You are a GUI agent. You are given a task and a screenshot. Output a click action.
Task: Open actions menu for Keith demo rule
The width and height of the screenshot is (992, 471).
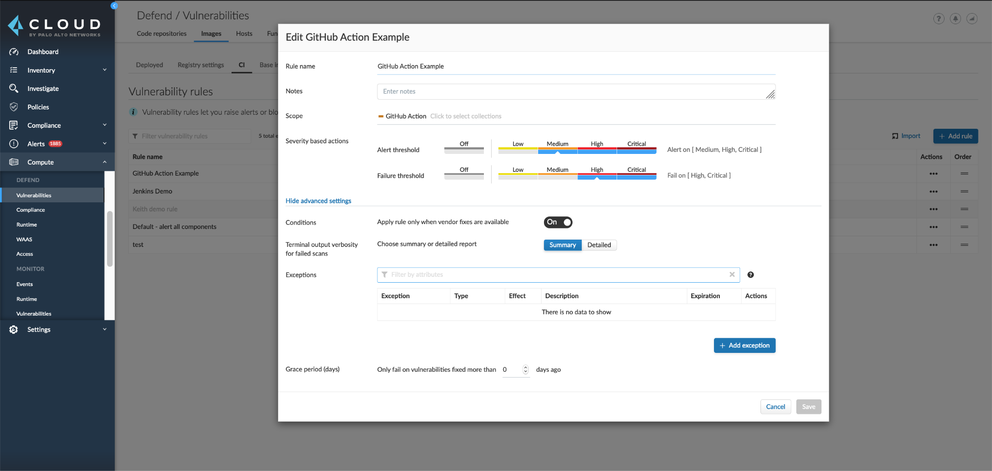coord(933,209)
